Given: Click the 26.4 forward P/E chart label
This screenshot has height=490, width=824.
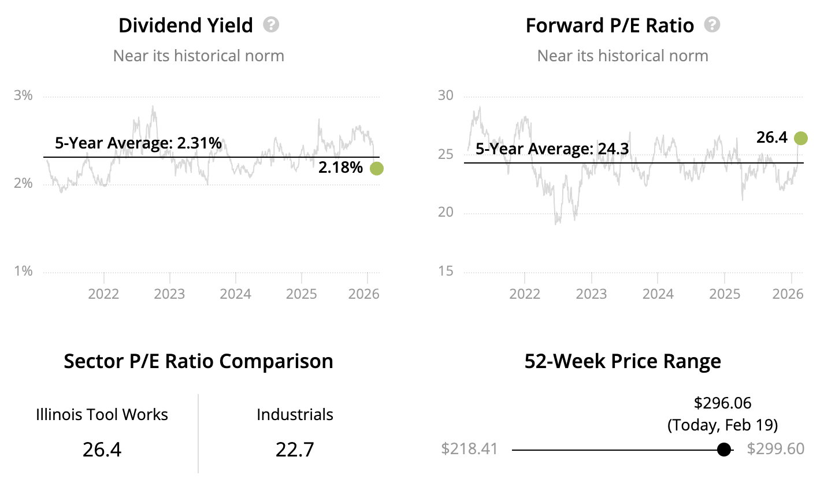Looking at the screenshot, I should click(x=771, y=137).
